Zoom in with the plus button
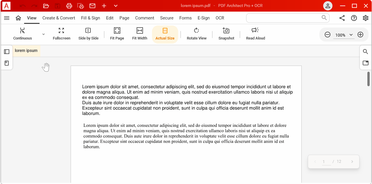Image resolution: width=372 pixels, height=184 pixels. tap(360, 35)
